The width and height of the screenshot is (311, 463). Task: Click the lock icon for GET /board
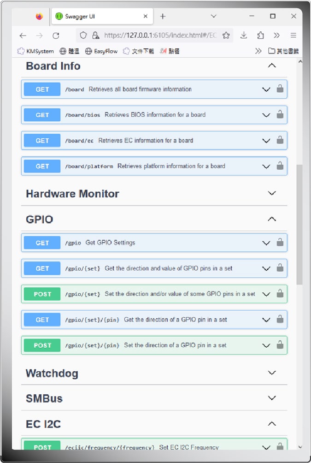(x=280, y=89)
